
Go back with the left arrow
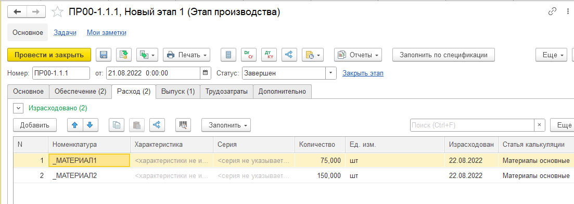pos(17,12)
